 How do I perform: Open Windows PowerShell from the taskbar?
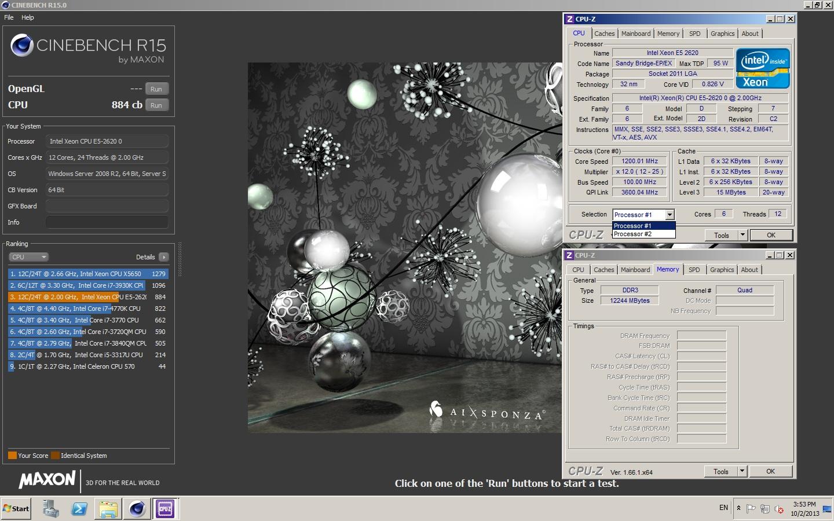click(x=79, y=509)
